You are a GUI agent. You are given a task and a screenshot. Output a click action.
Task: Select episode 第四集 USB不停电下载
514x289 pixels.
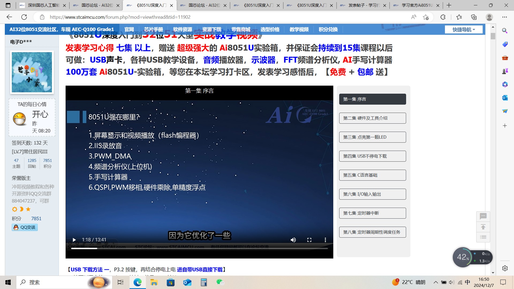(x=372, y=156)
